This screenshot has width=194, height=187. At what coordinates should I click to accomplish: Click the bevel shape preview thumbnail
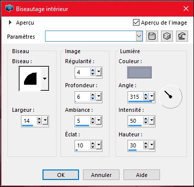click(x=30, y=79)
